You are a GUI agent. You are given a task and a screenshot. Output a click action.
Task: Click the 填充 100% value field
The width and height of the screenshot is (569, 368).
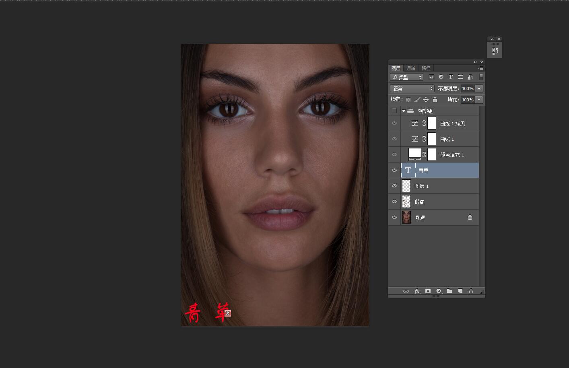click(x=468, y=100)
